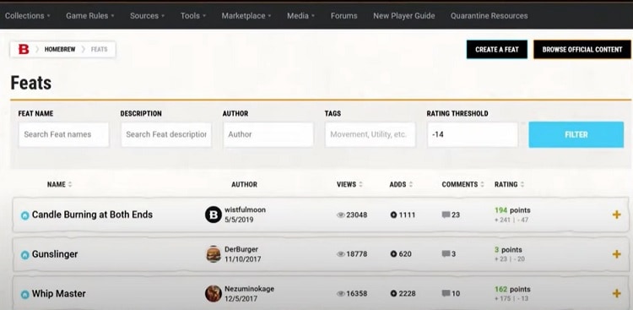The image size is (633, 310).
Task: Click Browse Official Content button
Action: pos(582,49)
